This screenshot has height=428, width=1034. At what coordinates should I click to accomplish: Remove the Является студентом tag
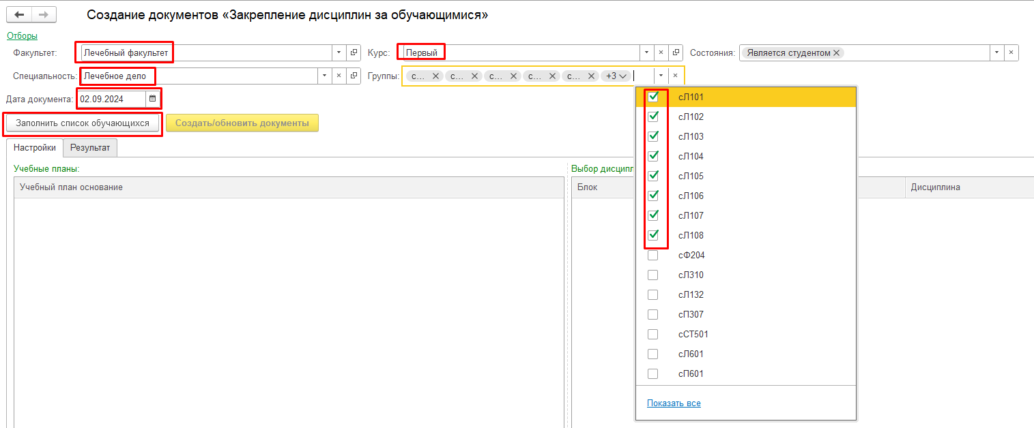coord(836,52)
